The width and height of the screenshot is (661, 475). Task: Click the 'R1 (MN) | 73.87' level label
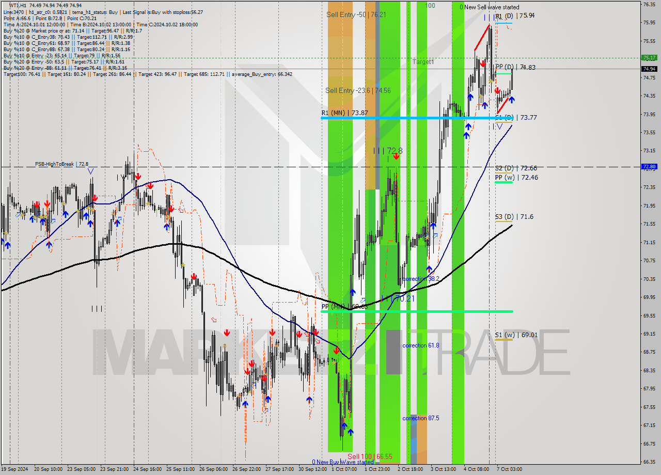coord(344,113)
